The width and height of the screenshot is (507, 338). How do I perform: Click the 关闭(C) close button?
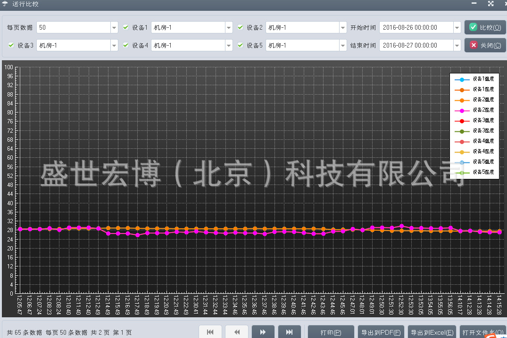coord(485,45)
